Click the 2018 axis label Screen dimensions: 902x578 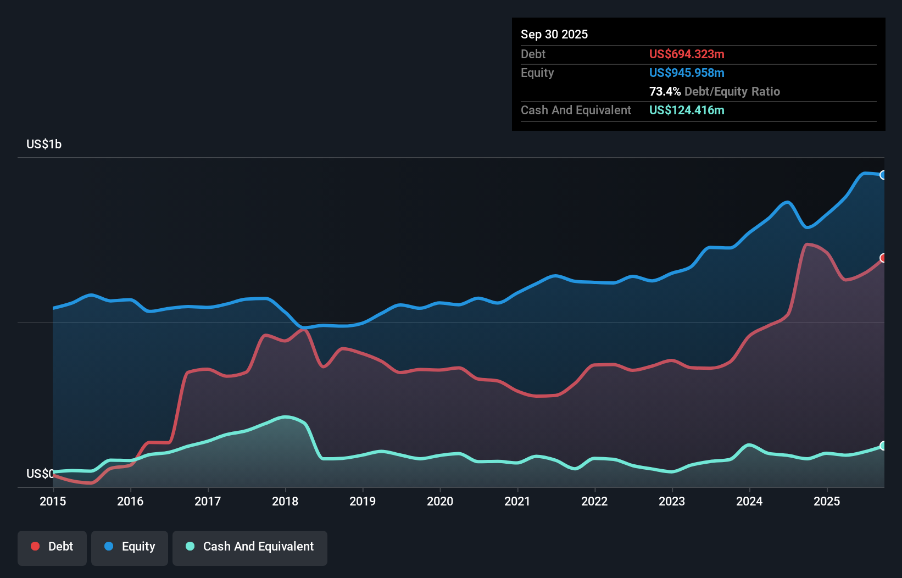[x=285, y=501]
